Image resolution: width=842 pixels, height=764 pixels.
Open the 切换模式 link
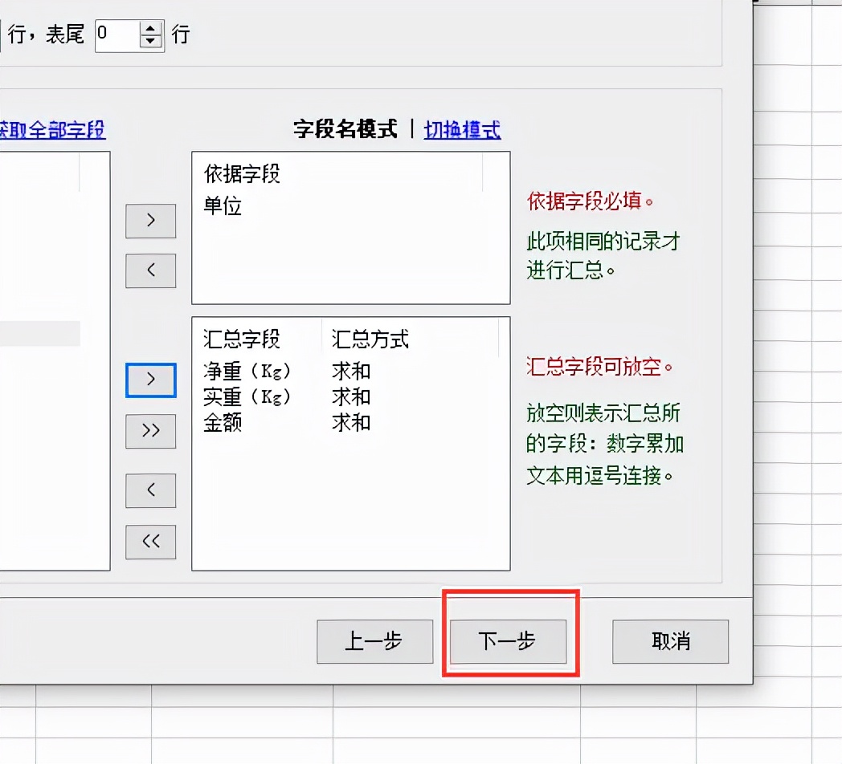[x=463, y=129]
